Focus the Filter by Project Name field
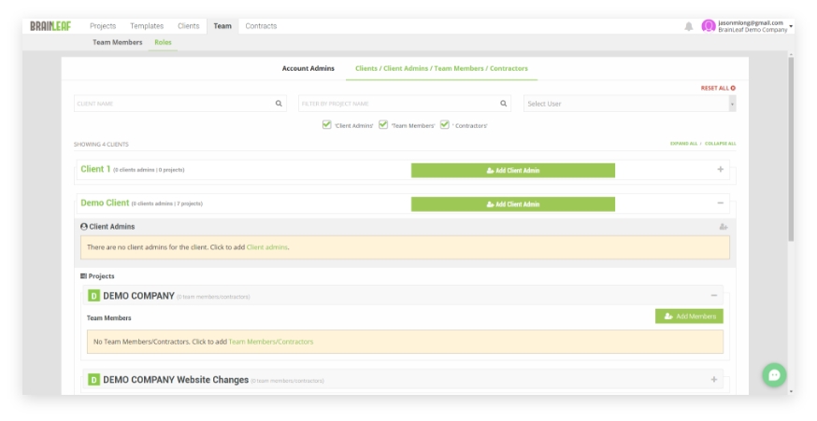Viewport: 817px width, 421px height. pyautogui.click(x=405, y=104)
